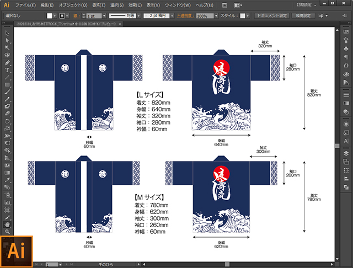Select the Magic Wand tool
Viewport: 353px width, 268px height.
coord(7,48)
